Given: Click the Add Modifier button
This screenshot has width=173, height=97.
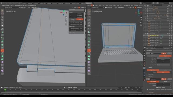Looking at the screenshot, I should [x=159, y=51].
